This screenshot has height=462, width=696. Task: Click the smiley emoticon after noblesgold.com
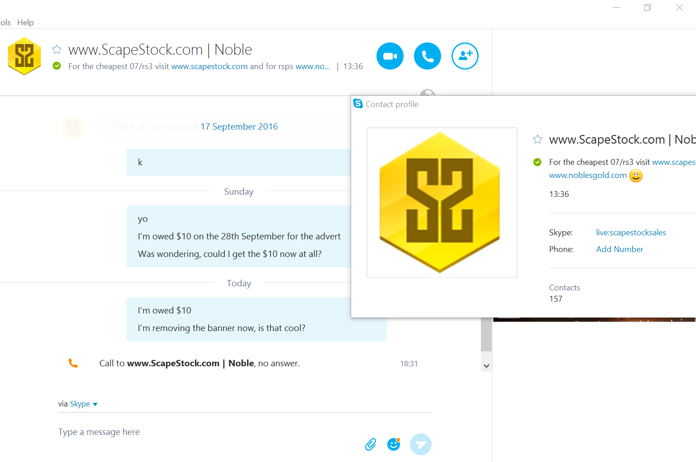[636, 176]
